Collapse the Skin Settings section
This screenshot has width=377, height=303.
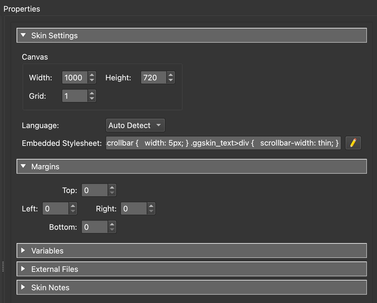(23, 35)
